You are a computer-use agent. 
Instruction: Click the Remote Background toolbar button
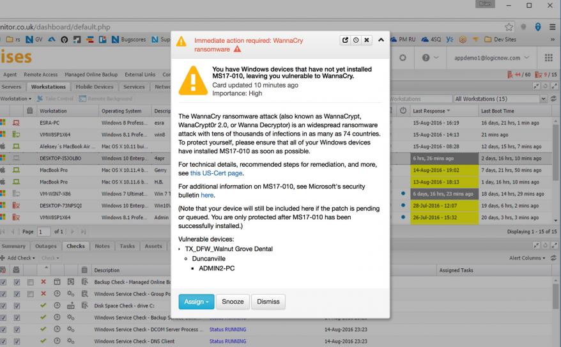[x=106, y=99]
